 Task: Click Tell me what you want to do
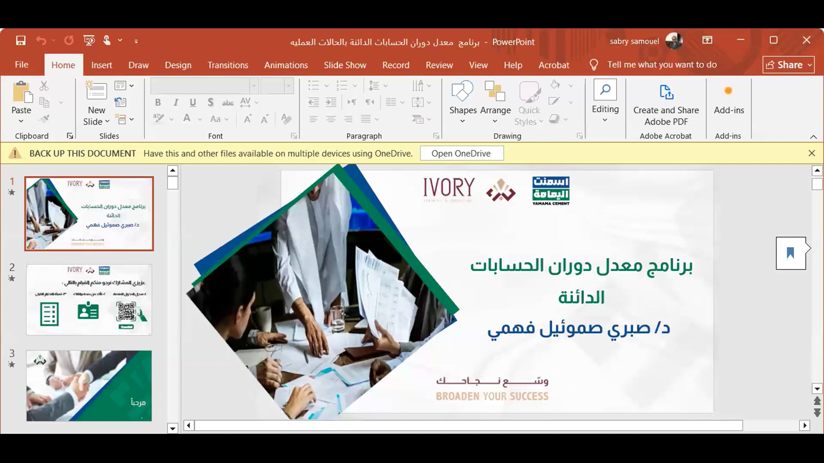coord(662,64)
